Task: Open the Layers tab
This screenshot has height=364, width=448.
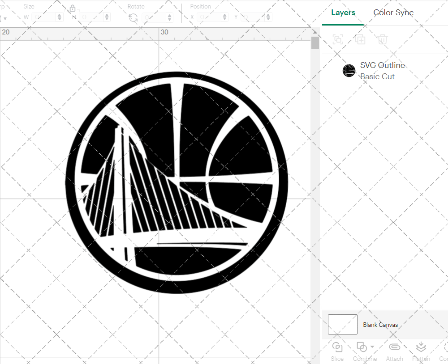Action: click(x=343, y=13)
